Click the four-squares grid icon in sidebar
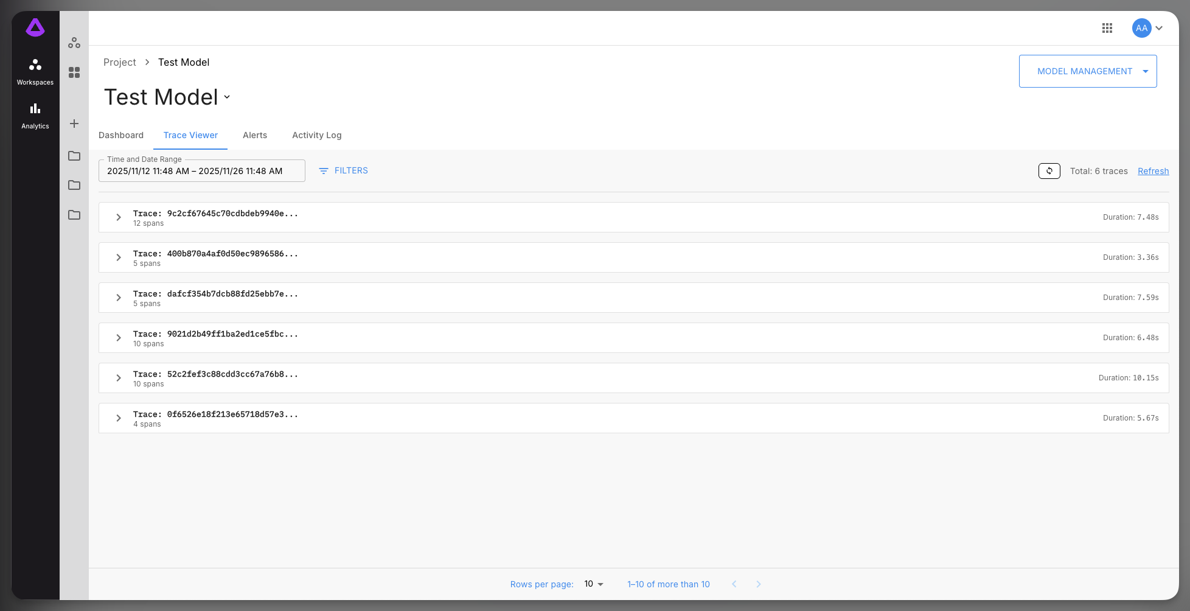 point(74,72)
